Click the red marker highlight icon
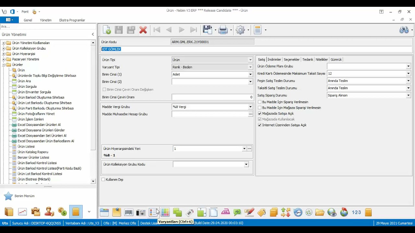The height and width of the screenshot is (233, 415). coord(249,212)
